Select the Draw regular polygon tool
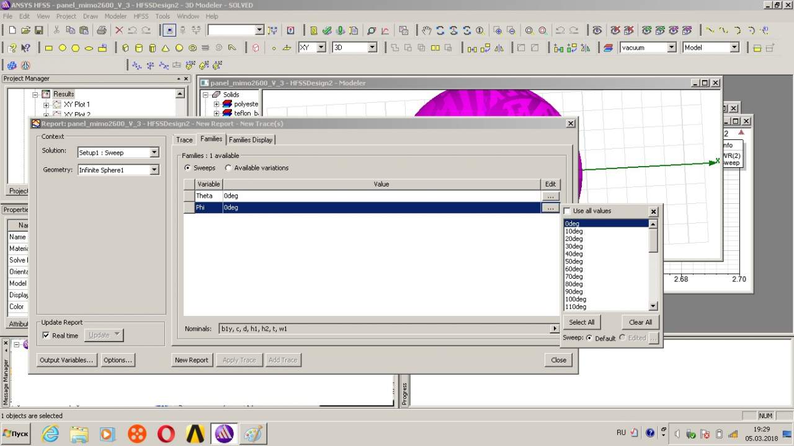 (76, 48)
